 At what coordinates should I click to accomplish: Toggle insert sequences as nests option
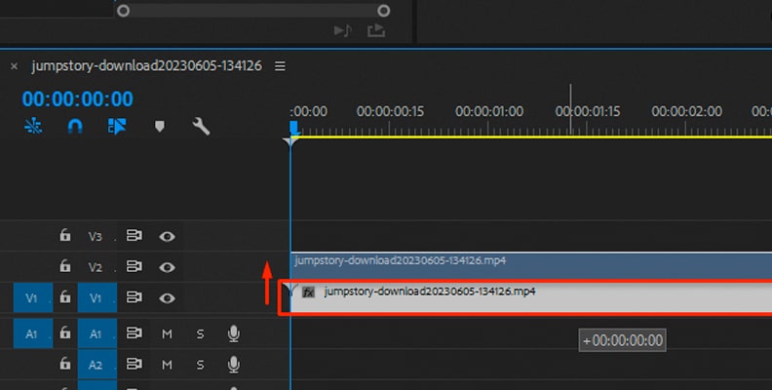33,127
